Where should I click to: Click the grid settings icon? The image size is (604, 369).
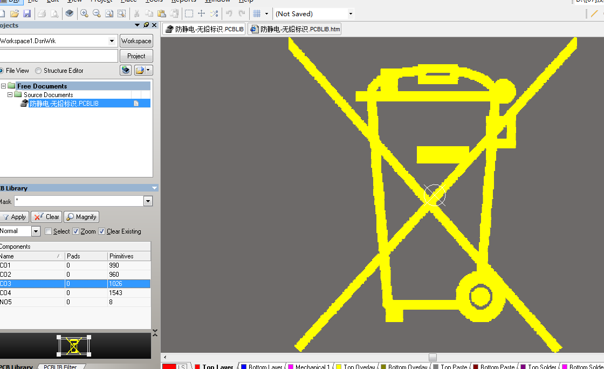(x=257, y=14)
